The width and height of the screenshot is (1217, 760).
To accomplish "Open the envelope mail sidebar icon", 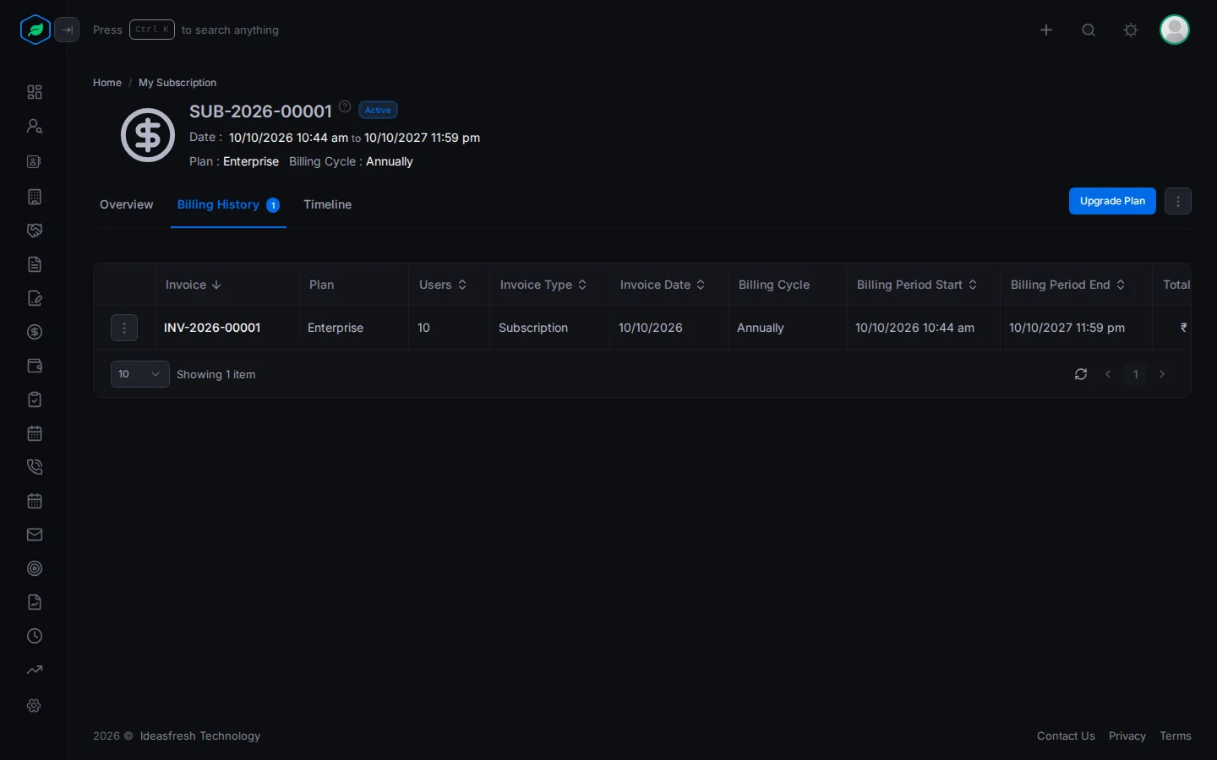I will point(35,535).
